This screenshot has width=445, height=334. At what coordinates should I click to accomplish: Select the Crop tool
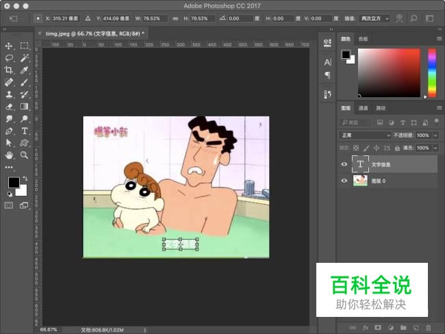pos(8,70)
